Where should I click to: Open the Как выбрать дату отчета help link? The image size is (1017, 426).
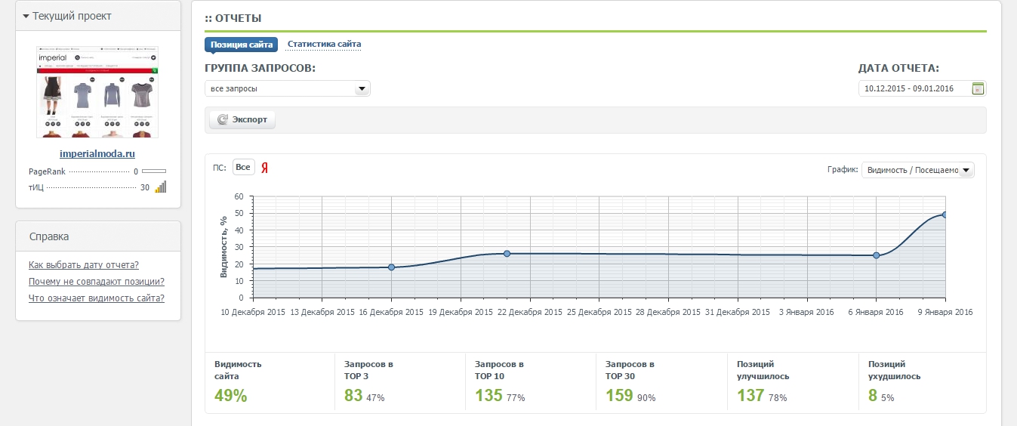84,265
